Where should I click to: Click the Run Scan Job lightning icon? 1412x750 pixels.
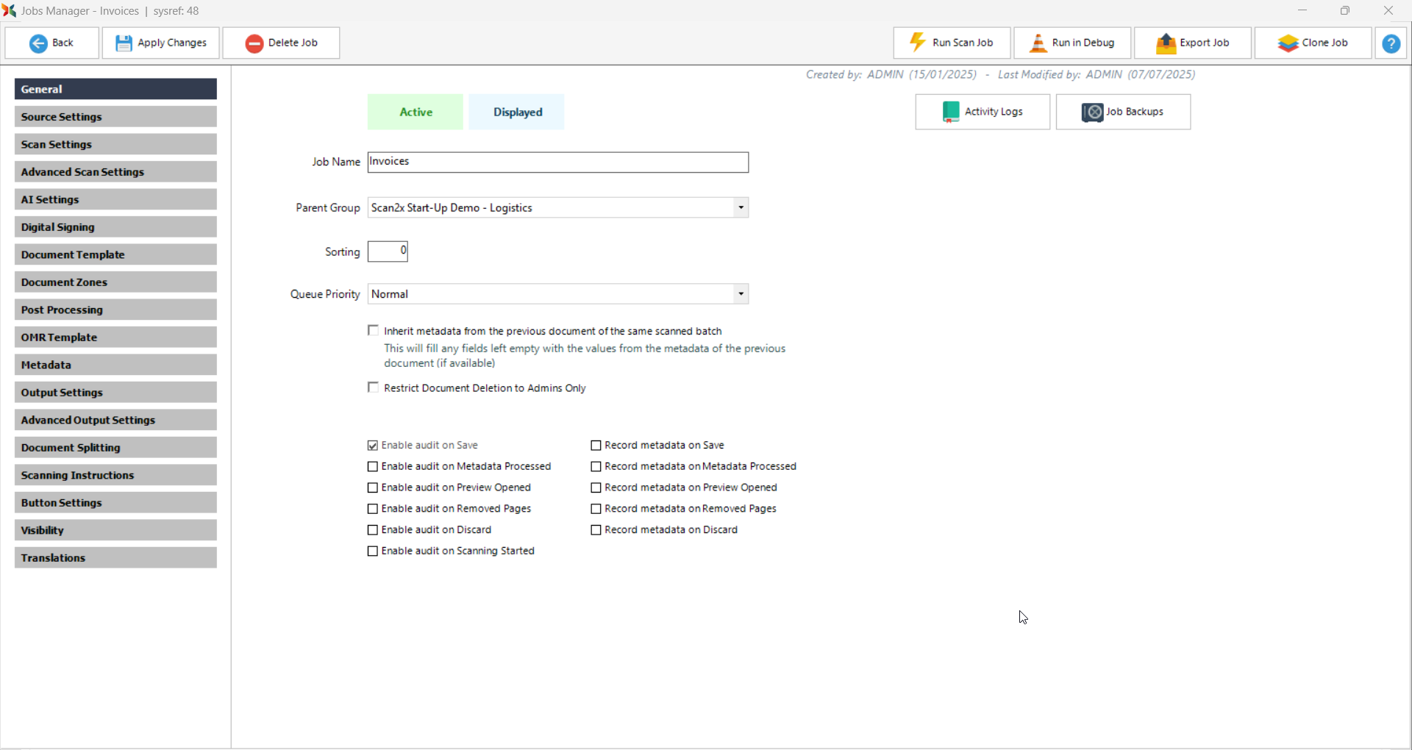pyautogui.click(x=917, y=43)
